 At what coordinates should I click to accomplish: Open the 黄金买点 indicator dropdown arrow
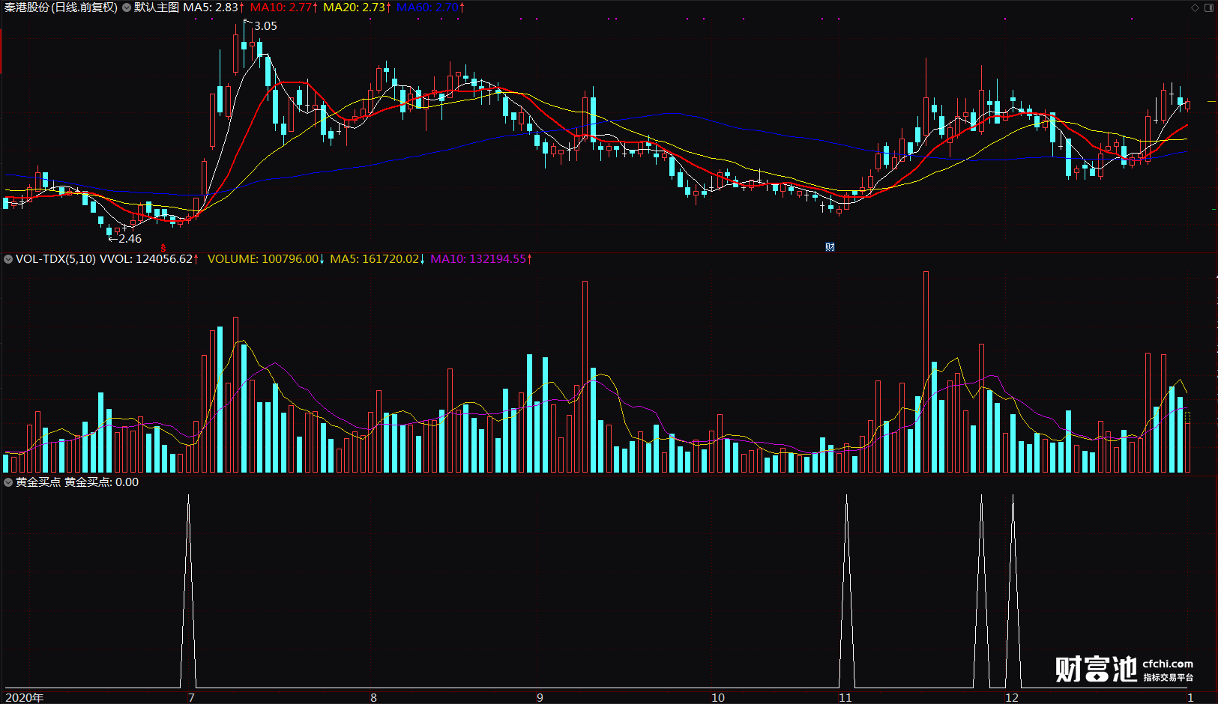point(8,482)
